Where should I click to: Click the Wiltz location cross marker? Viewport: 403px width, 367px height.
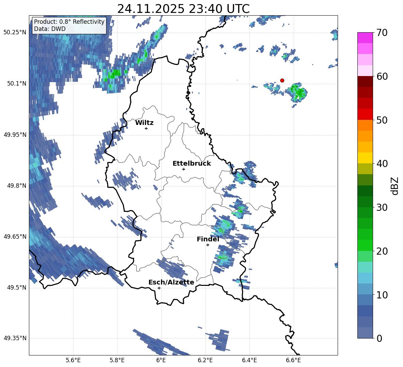[x=146, y=129]
